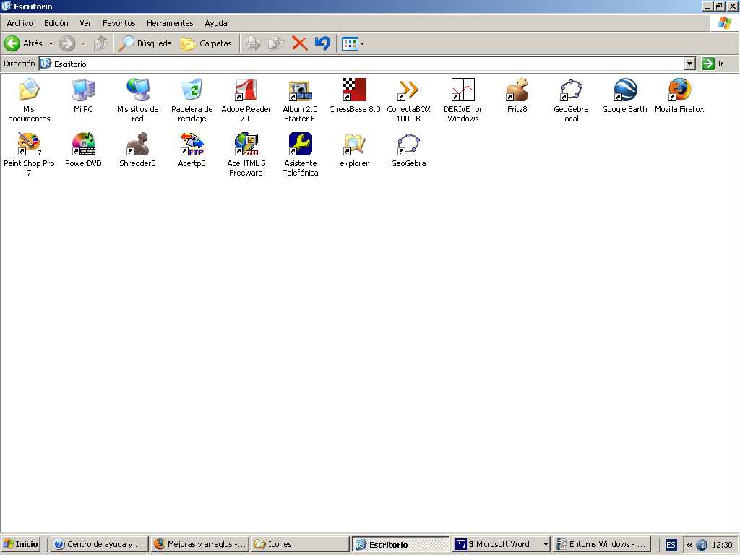Click the Ir go button
740x555 pixels.
coord(713,64)
